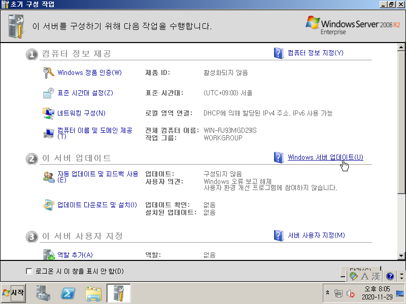Check 로그온 시 이 창을 표시 안 함 box
The height and width of the screenshot is (304, 406).
tap(29, 271)
